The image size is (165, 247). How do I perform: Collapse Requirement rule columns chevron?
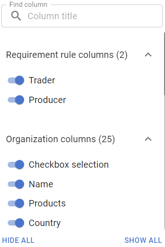(x=148, y=55)
